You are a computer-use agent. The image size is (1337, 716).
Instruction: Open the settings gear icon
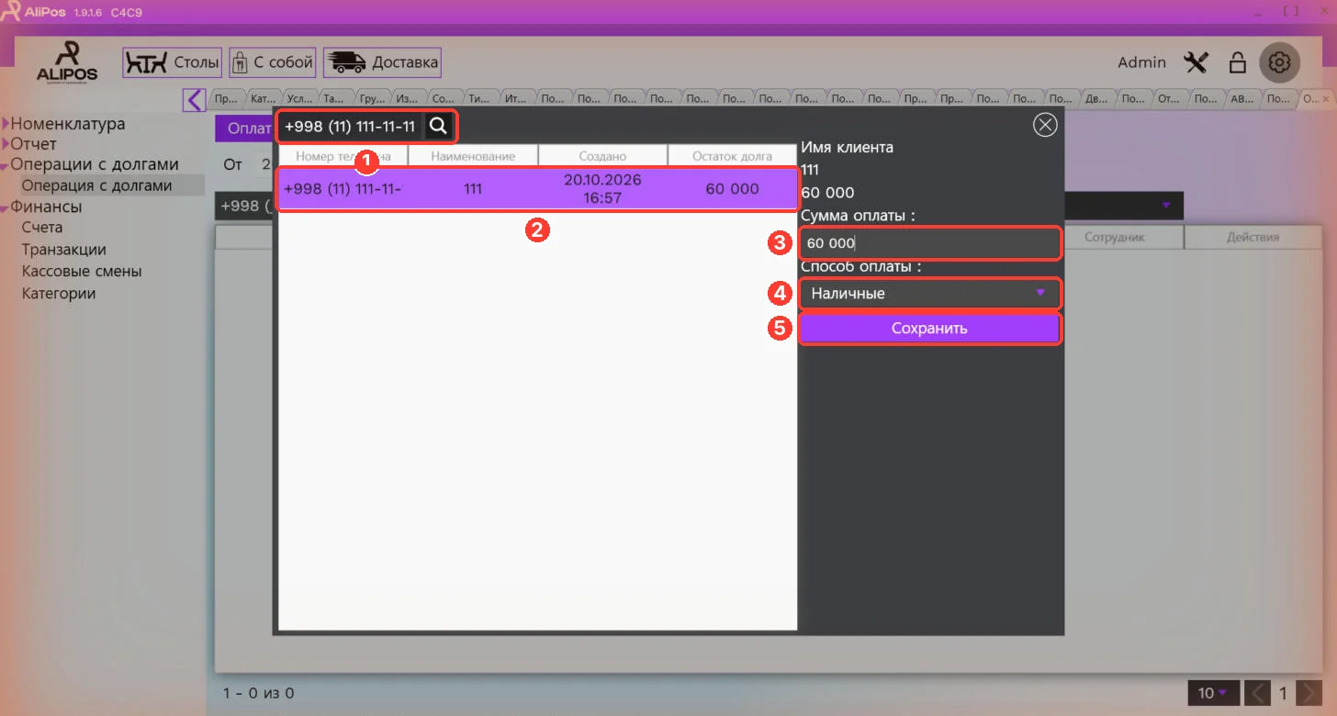[1279, 62]
